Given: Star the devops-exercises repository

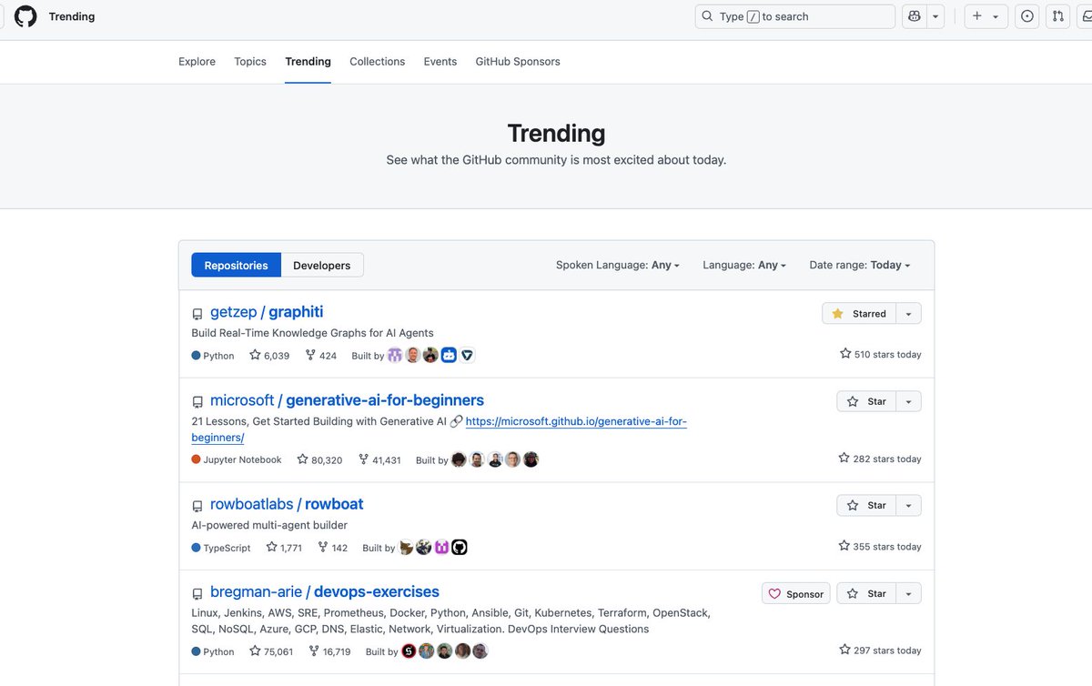Looking at the screenshot, I should 866,593.
